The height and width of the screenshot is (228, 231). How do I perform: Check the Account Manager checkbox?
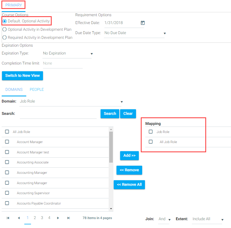coord(7,142)
